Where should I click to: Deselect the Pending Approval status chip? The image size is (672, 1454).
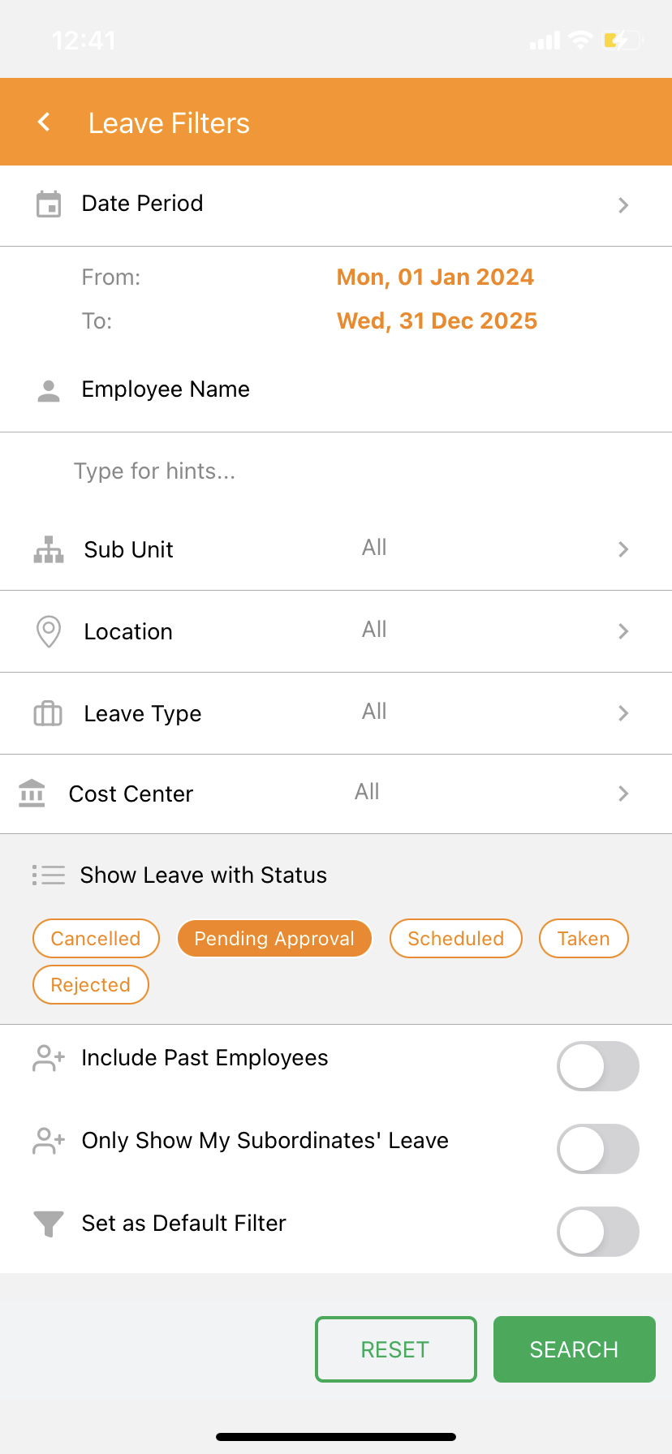[274, 939]
